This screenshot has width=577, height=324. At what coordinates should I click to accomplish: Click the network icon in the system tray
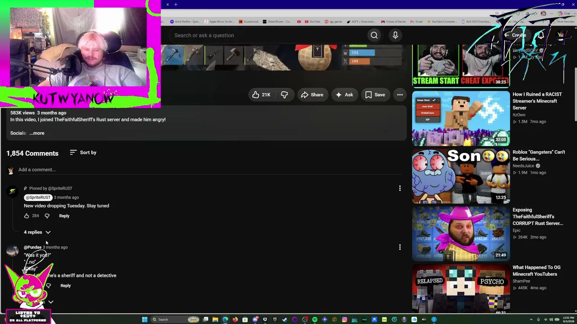click(x=545, y=319)
